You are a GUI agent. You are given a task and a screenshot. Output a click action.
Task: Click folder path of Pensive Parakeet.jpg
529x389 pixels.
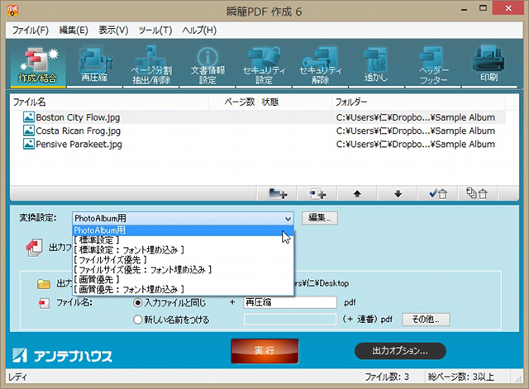[416, 145]
